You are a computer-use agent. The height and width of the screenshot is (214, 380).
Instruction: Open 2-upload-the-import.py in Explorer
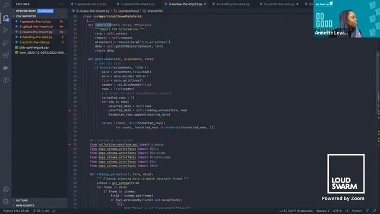pyautogui.click(x=40, y=27)
